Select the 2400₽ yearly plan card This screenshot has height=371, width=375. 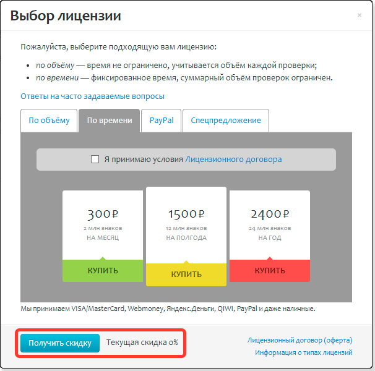point(270,225)
